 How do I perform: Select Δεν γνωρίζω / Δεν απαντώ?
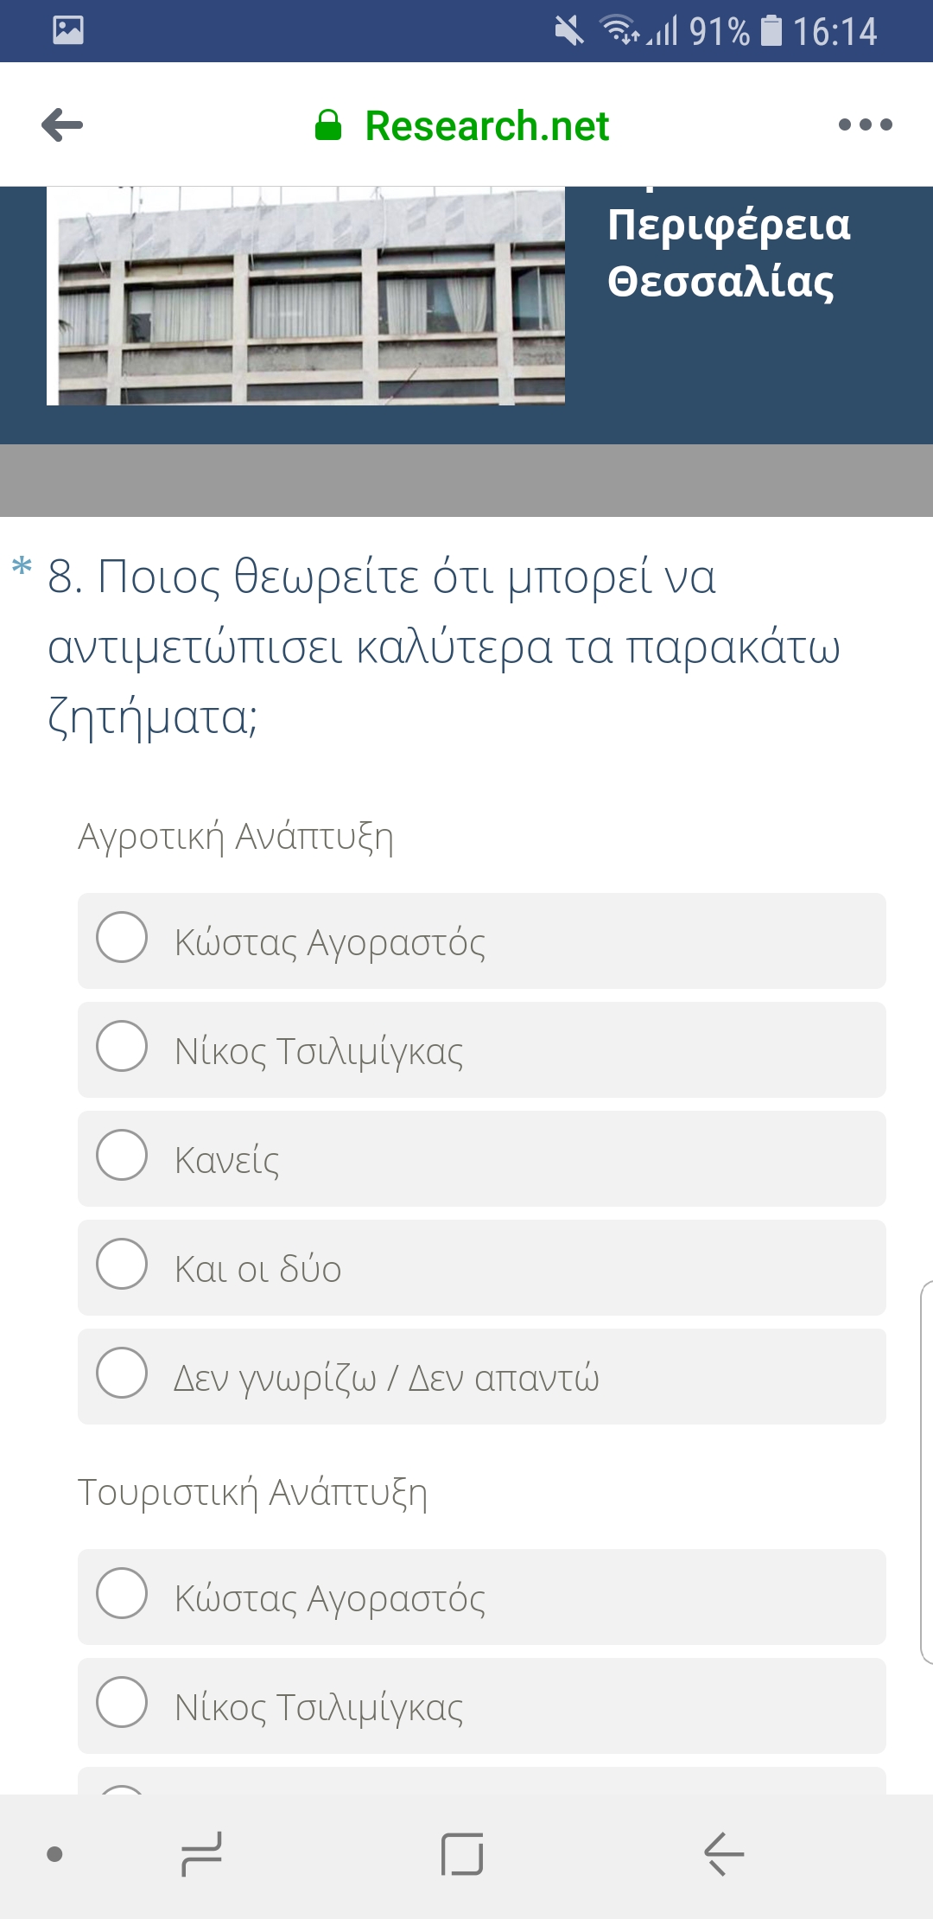[122, 1373]
